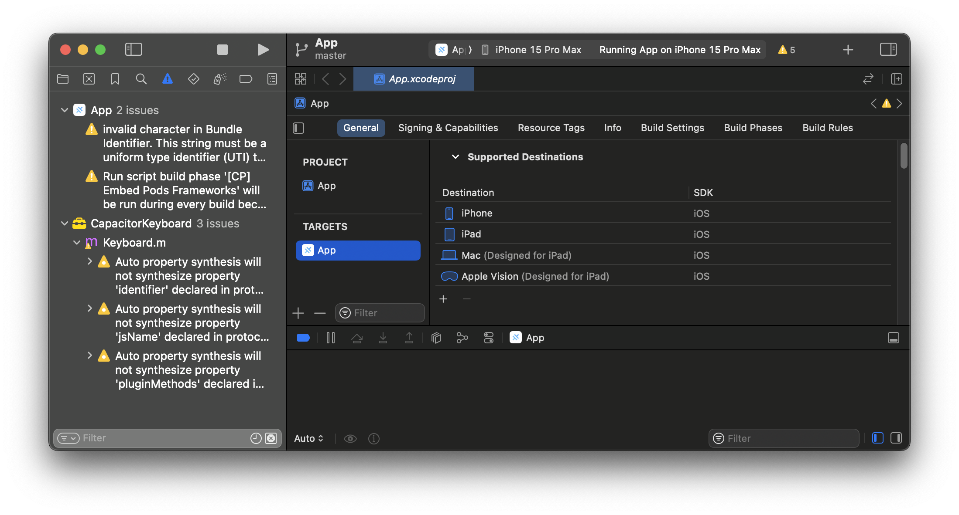Toggle breakpoint activation in the debug bar
Viewport: 959px width, 515px height.
click(303, 338)
